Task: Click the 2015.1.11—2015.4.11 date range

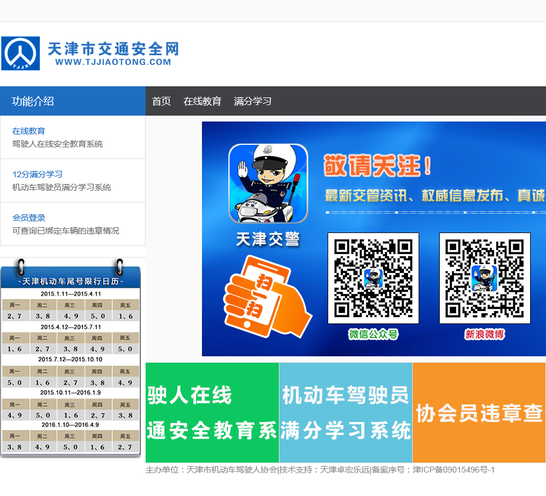Action: 70,293
